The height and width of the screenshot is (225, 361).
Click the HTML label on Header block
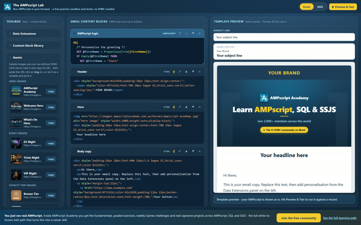pos(167,72)
